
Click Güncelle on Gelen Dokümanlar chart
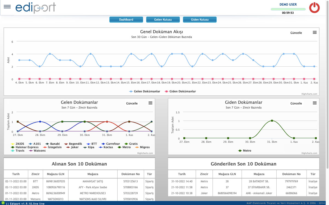pyautogui.click(x=132, y=103)
